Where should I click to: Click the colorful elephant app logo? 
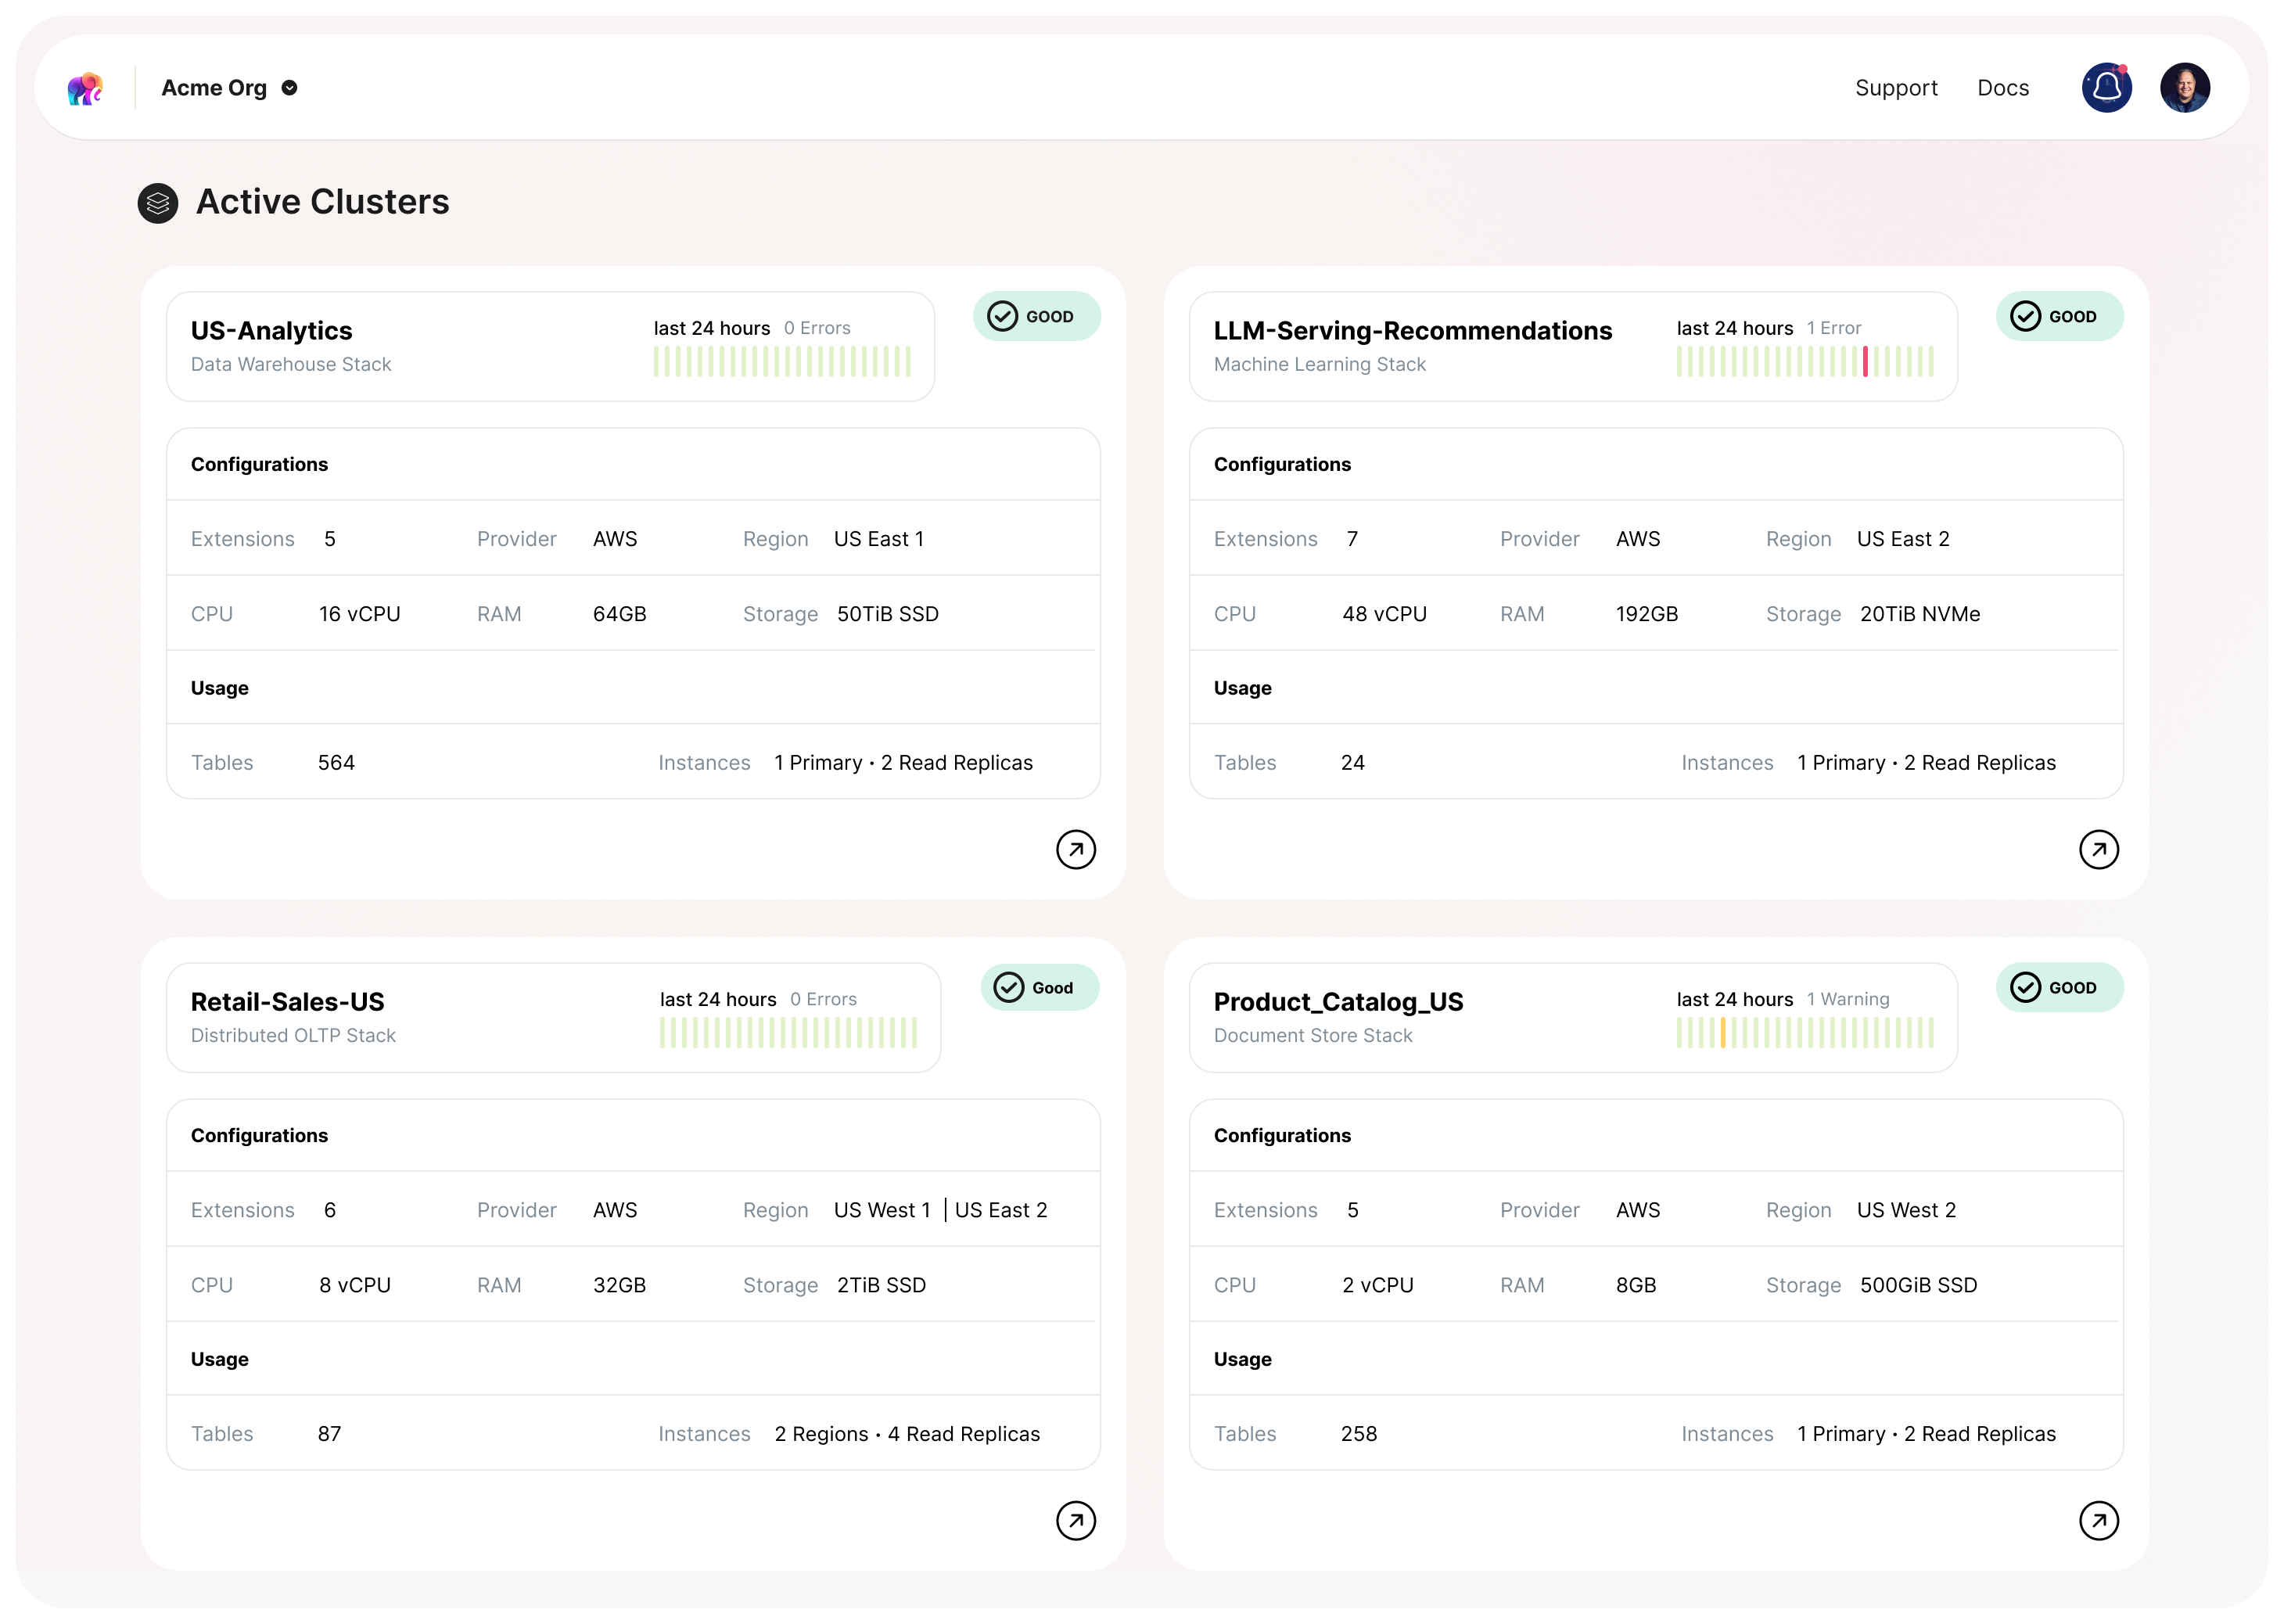click(86, 88)
